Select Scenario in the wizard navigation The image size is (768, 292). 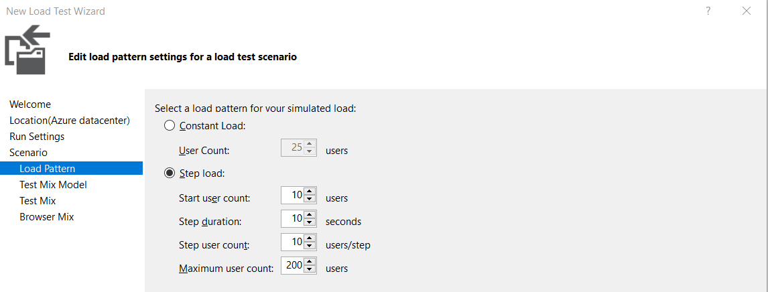(28, 153)
